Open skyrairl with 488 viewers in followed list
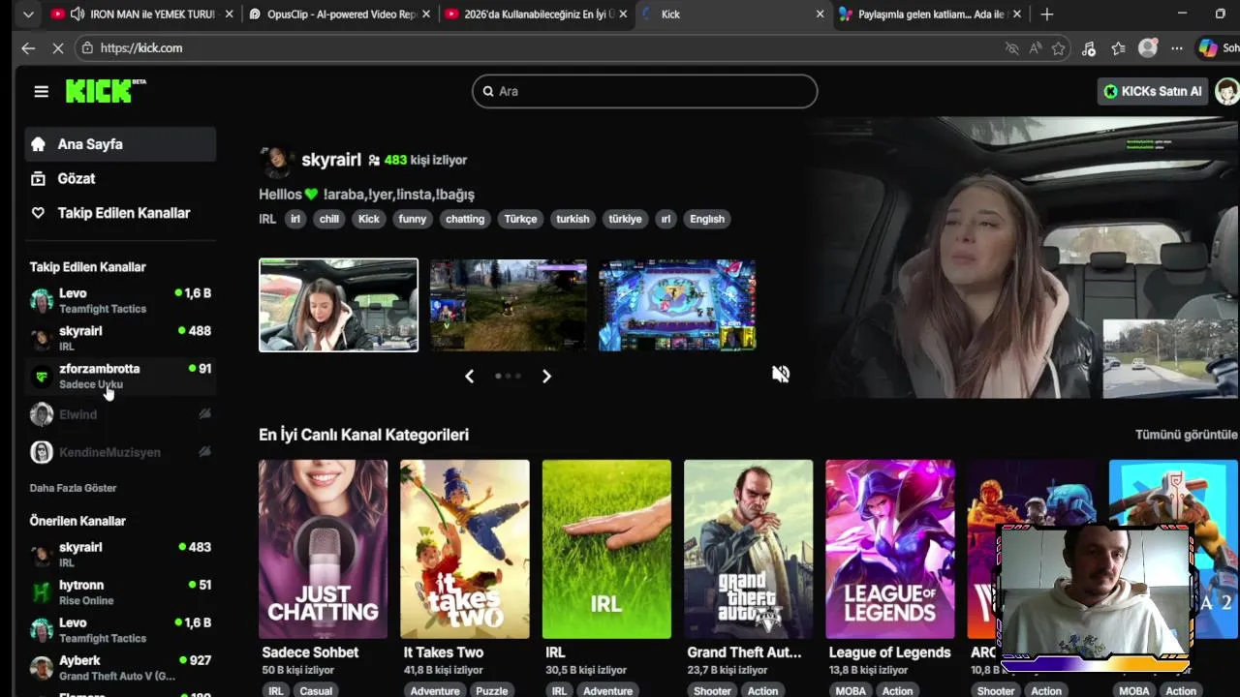Viewport: 1240px width, 697px height. [x=120, y=338]
